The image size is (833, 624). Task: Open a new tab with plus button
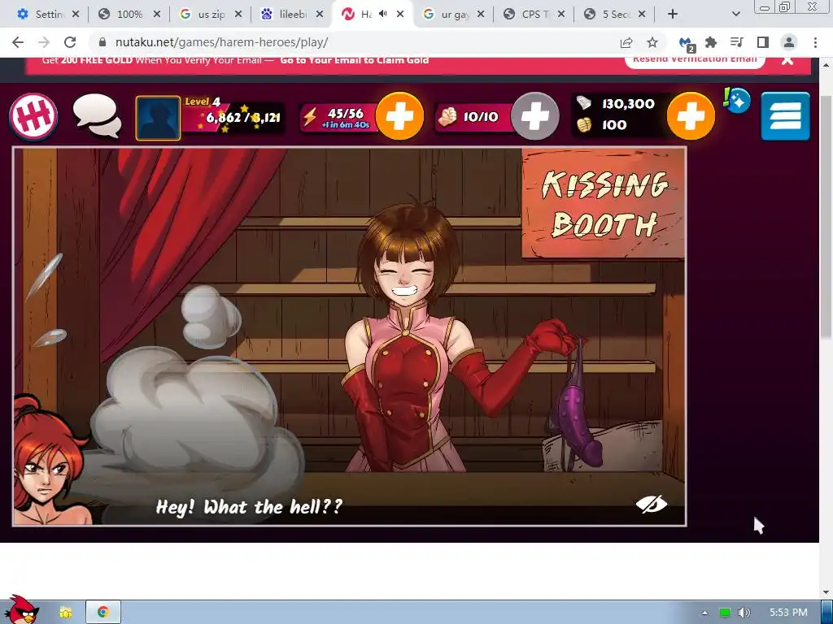[x=673, y=15]
